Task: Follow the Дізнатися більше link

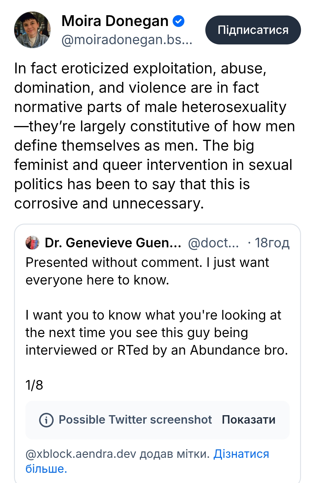Action: pyautogui.click(x=241, y=454)
